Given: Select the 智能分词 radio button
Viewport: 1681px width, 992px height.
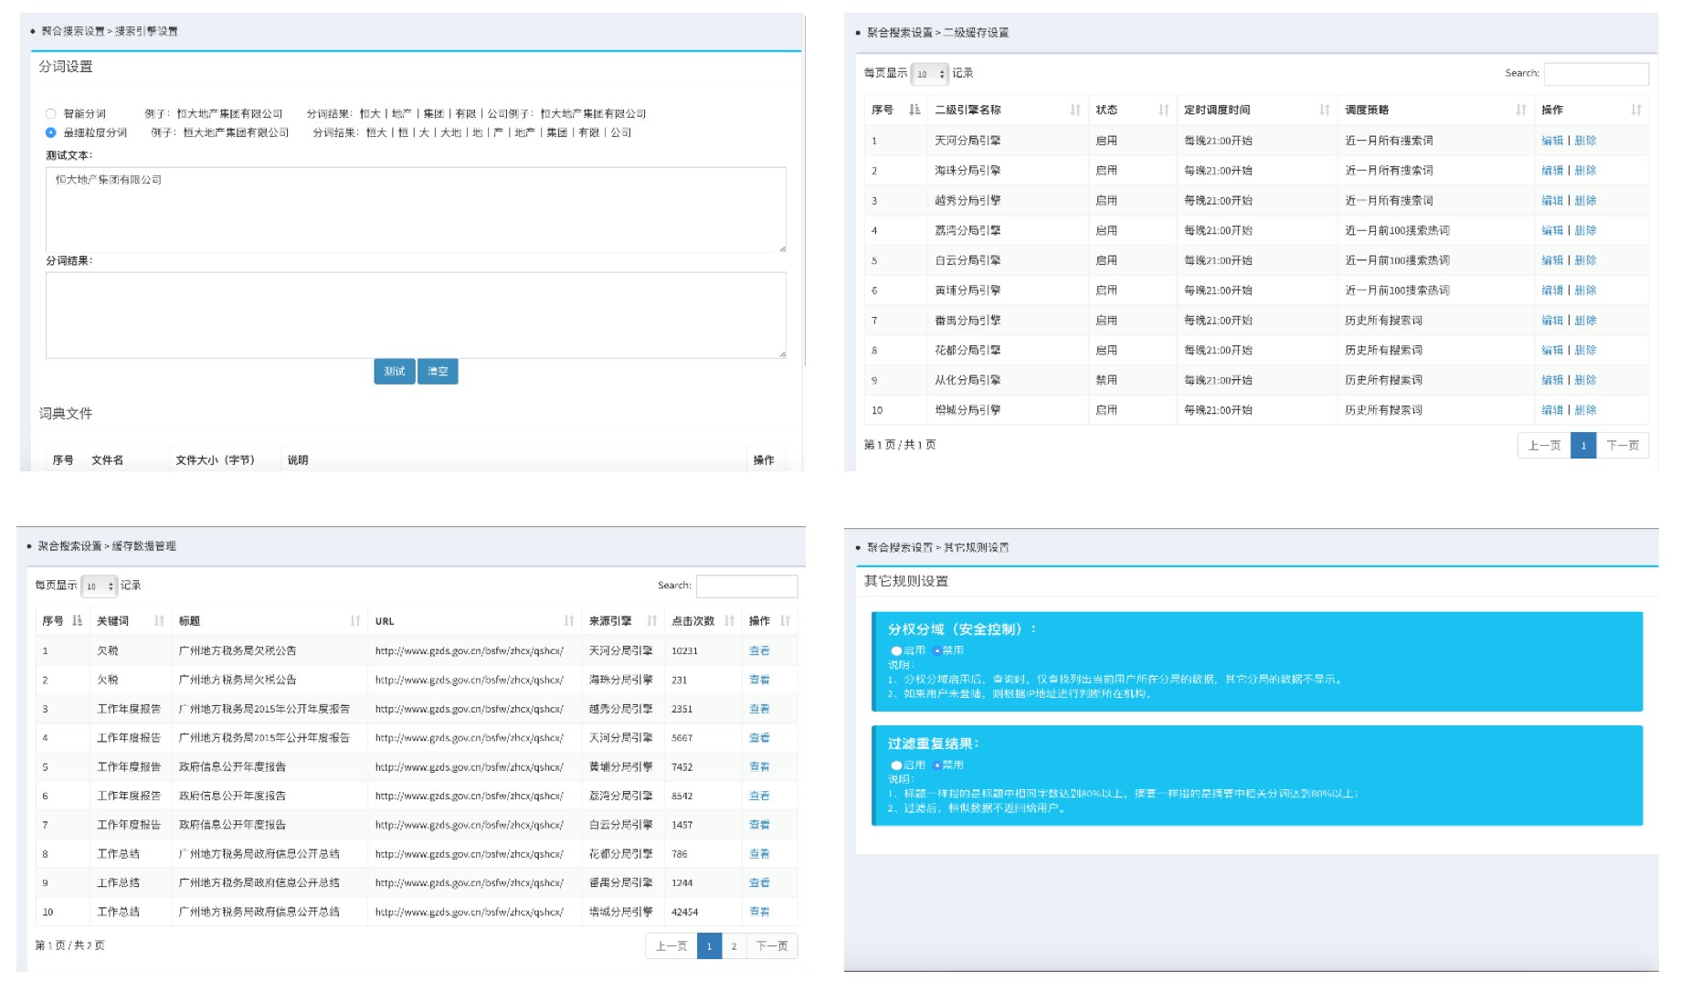Looking at the screenshot, I should (51, 114).
